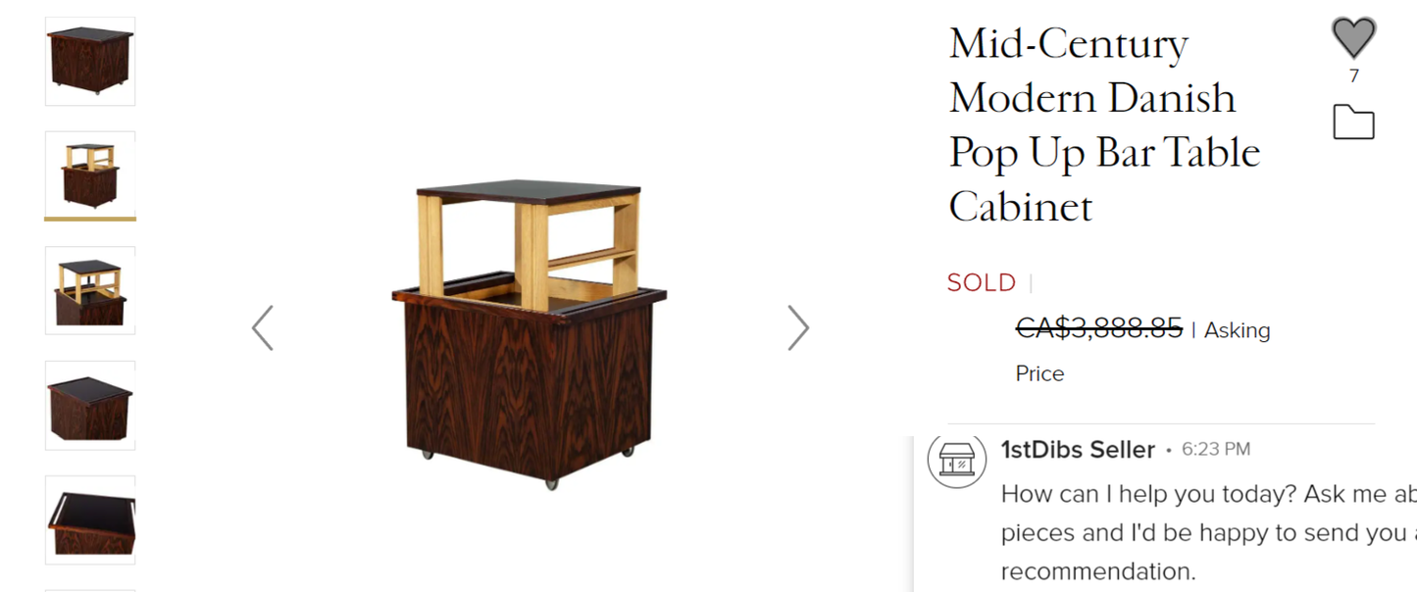Image resolution: width=1417 pixels, height=592 pixels.
Task: Click the favorites count number 7
Action: pyautogui.click(x=1354, y=76)
